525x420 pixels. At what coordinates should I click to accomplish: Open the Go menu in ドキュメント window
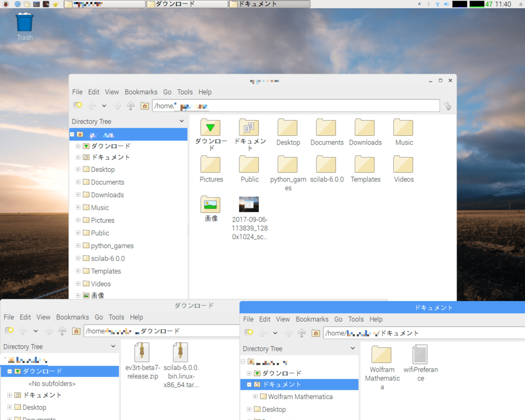tap(338, 319)
